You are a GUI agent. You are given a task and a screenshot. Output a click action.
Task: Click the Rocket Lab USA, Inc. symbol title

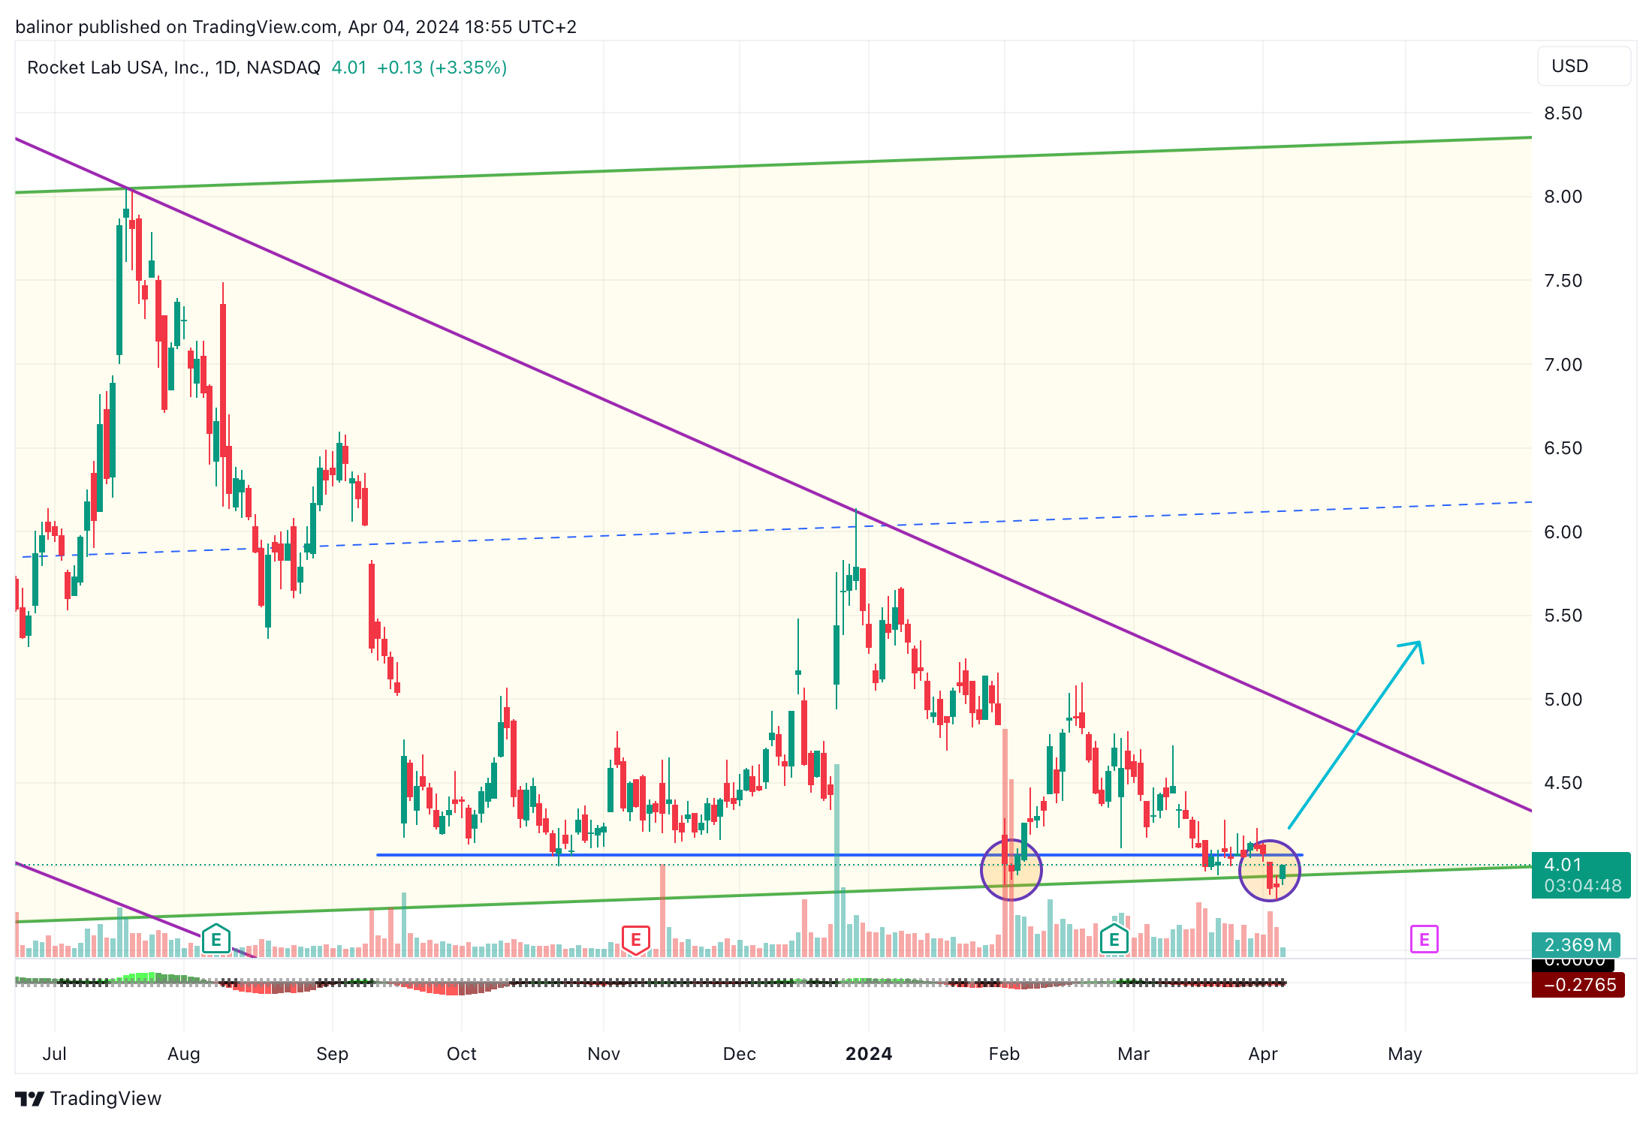[173, 68]
